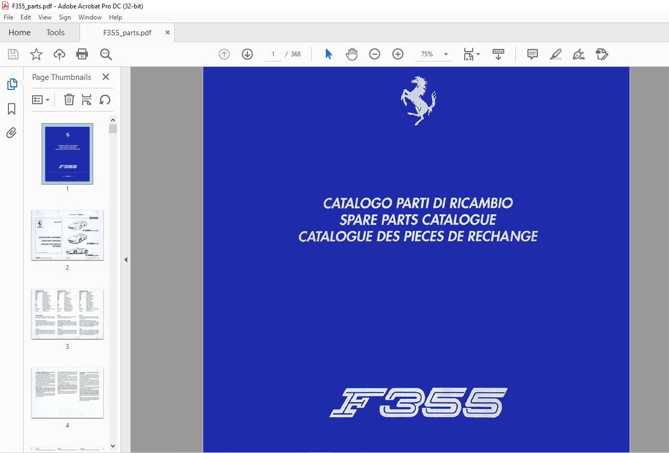Collapse the navigation pane arrow
Screen dimensions: 669x453
[x=126, y=259]
